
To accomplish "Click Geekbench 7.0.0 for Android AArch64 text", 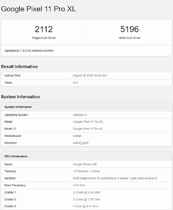I will tap(29, 51).
